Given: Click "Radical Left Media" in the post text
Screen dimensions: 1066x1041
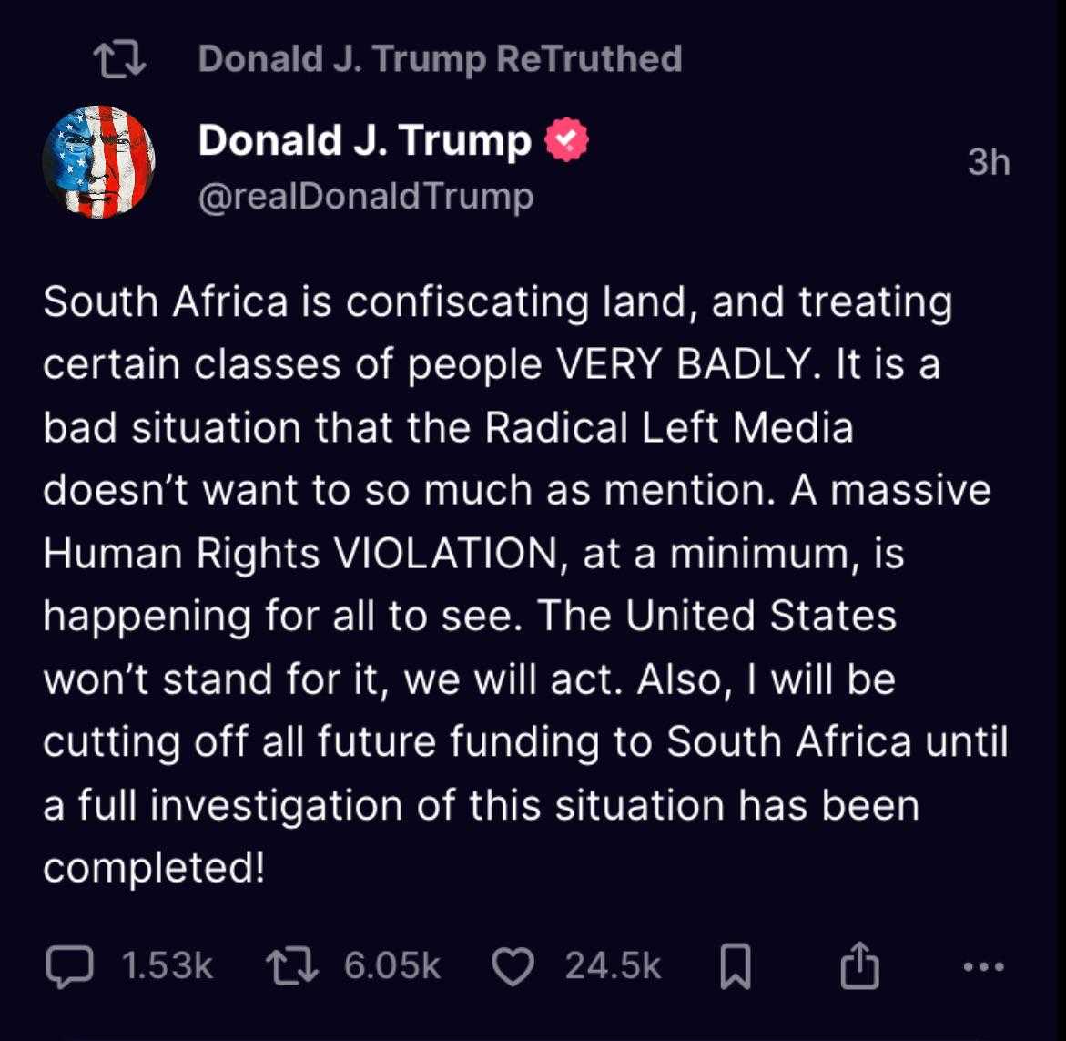Looking at the screenshot, I should 669,428.
